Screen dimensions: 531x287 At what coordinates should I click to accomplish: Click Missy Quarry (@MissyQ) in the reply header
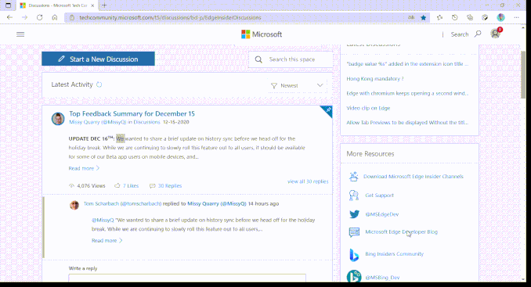217,203
